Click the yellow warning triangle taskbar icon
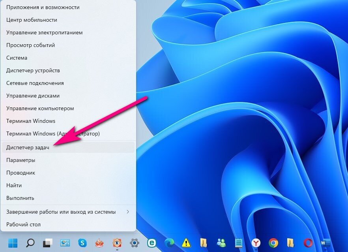Image resolution: width=348 pixels, height=252 pixels. coord(186,243)
